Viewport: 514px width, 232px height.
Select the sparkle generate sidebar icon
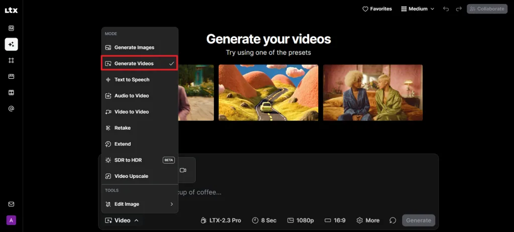[11, 44]
